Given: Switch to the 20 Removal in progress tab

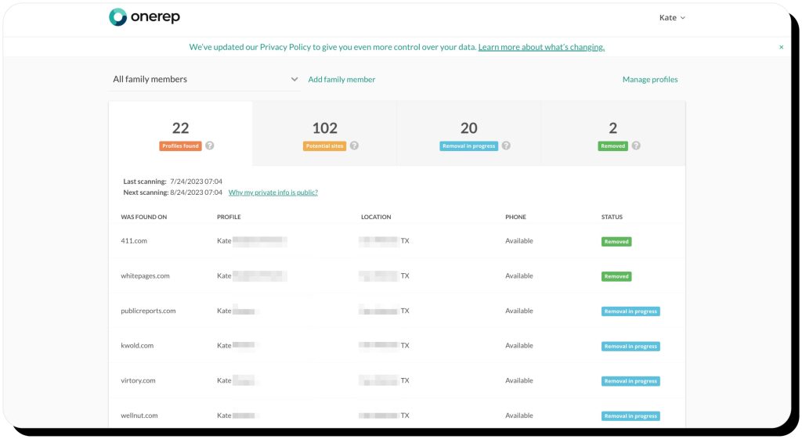Looking at the screenshot, I should pyautogui.click(x=469, y=134).
